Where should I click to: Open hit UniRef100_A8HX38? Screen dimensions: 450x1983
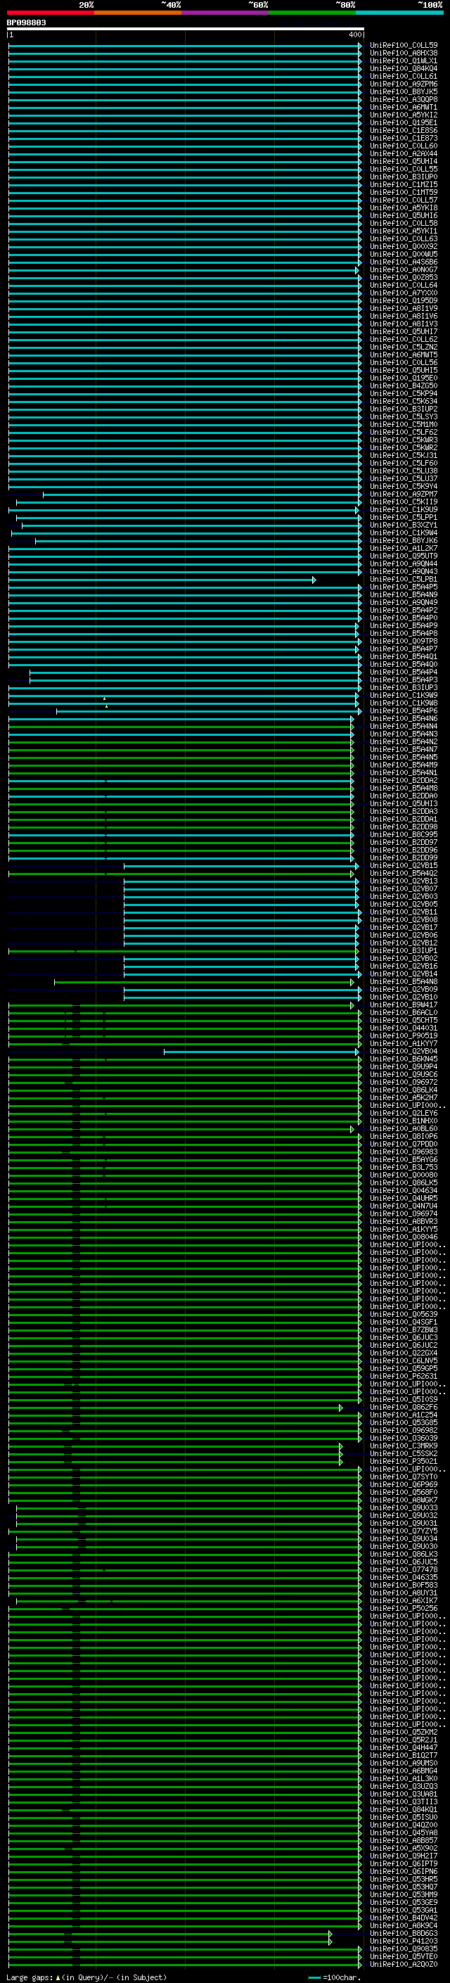tap(404, 53)
